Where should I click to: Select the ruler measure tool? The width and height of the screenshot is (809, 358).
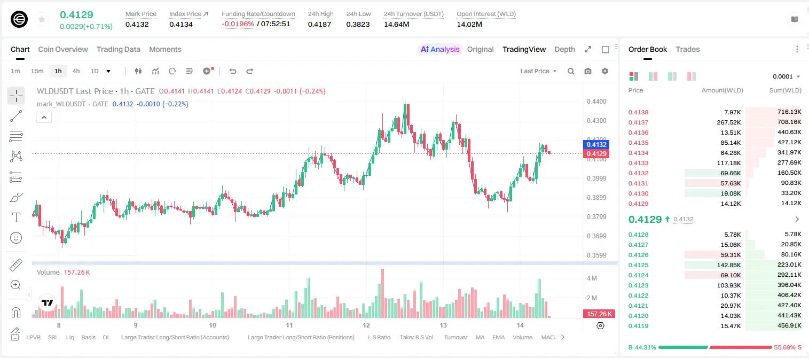tap(16, 264)
